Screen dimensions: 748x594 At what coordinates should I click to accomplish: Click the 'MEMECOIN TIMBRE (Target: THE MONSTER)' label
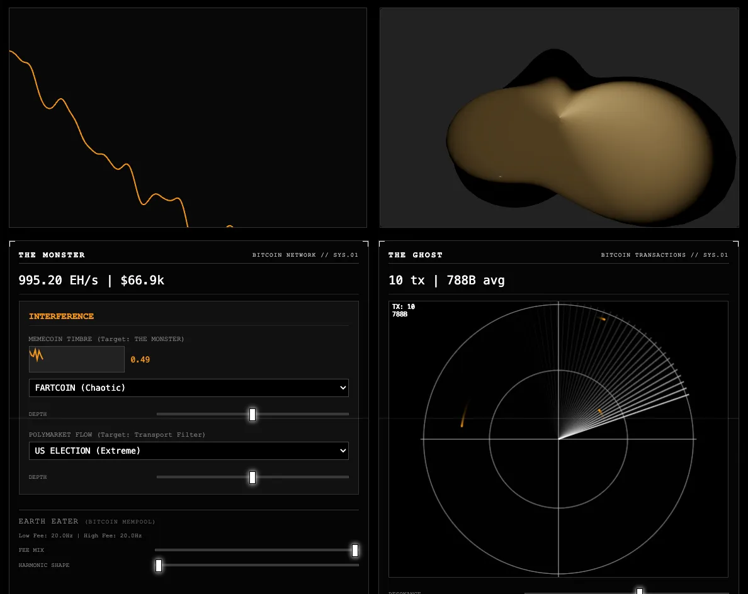[106, 339]
